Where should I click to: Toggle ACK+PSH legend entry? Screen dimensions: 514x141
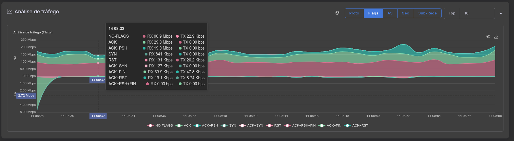[x=206, y=125]
